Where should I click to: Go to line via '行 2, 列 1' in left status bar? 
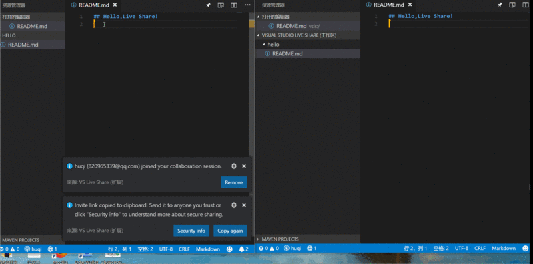coord(120,249)
